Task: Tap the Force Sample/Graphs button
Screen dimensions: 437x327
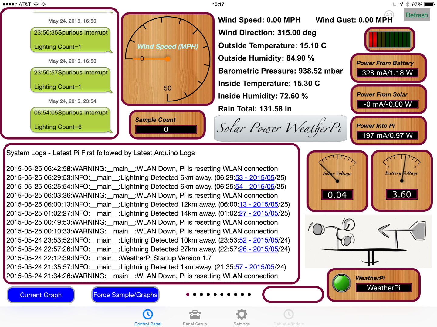Action: (x=125, y=295)
